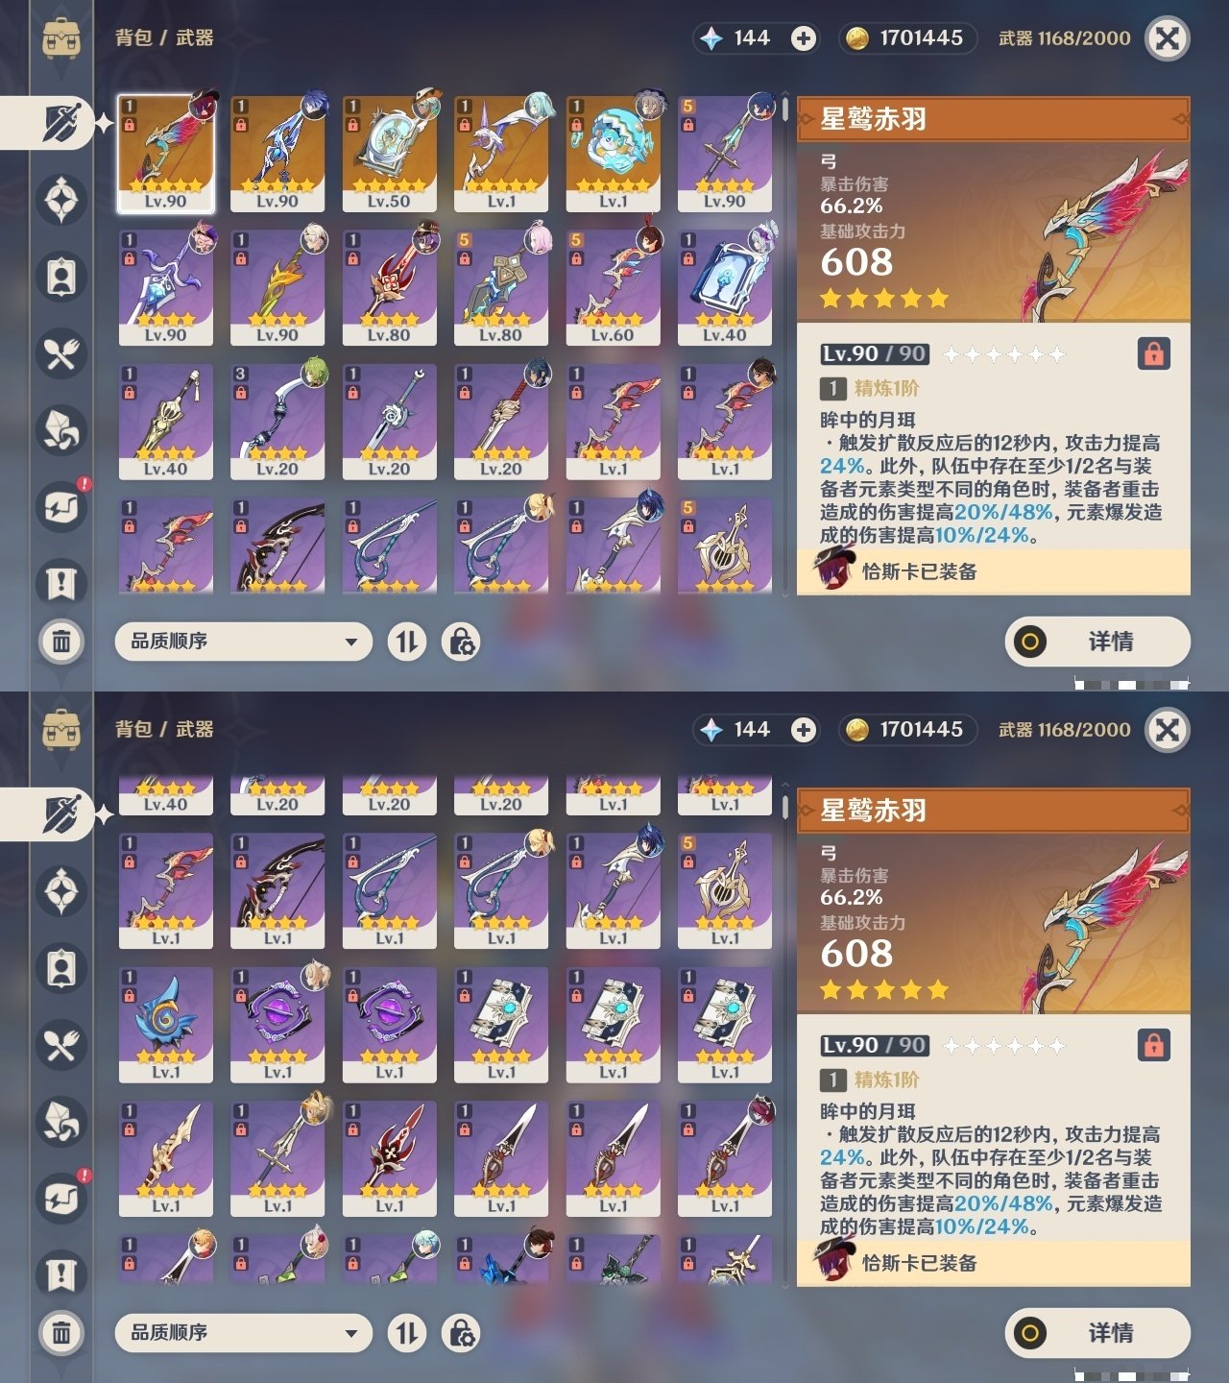This screenshot has height=1383, width=1229.
Task: Click the trash delete icon in upper screenshot
Action: pyautogui.click(x=61, y=641)
